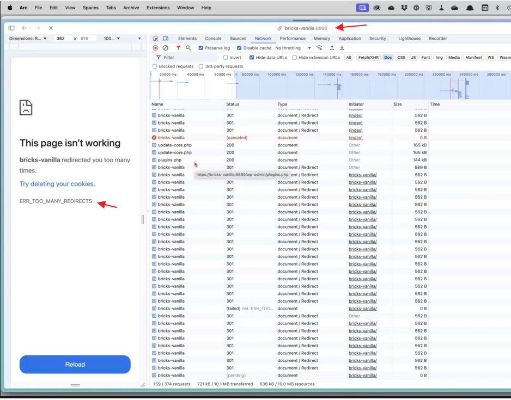
Task: Click the Creative Cloud menu bar icon
Action: click(x=377, y=8)
